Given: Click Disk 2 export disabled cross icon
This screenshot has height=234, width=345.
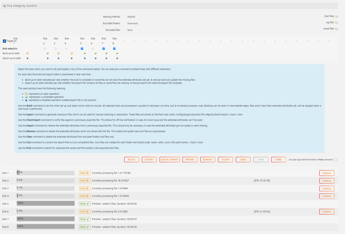Looking at the screenshot, I should 48,58.
